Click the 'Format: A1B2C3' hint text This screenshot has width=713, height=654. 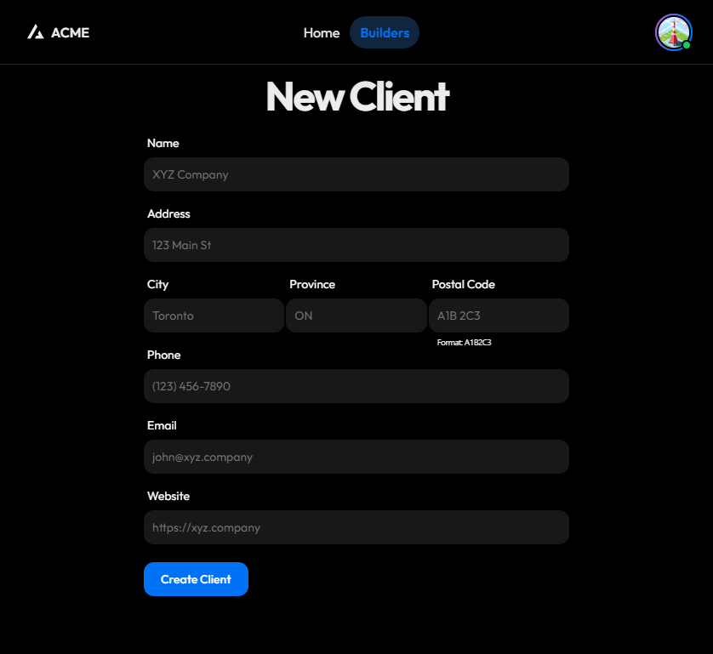pos(464,342)
